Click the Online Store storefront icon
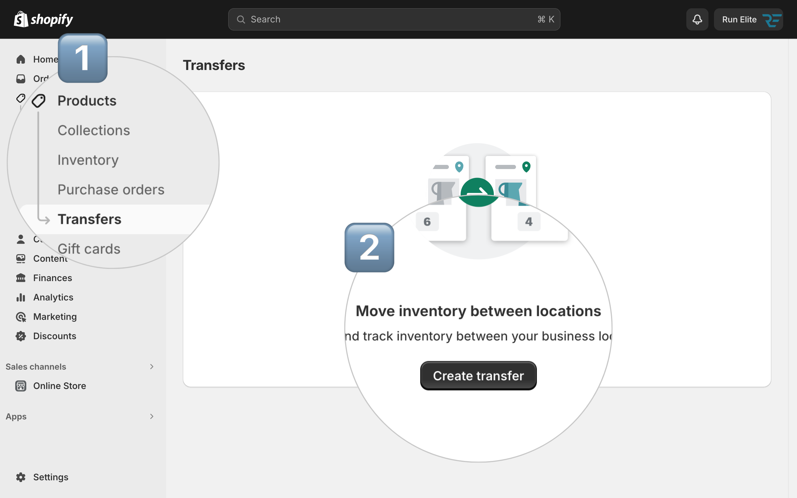Screen dimensions: 797x498 (x=21, y=386)
